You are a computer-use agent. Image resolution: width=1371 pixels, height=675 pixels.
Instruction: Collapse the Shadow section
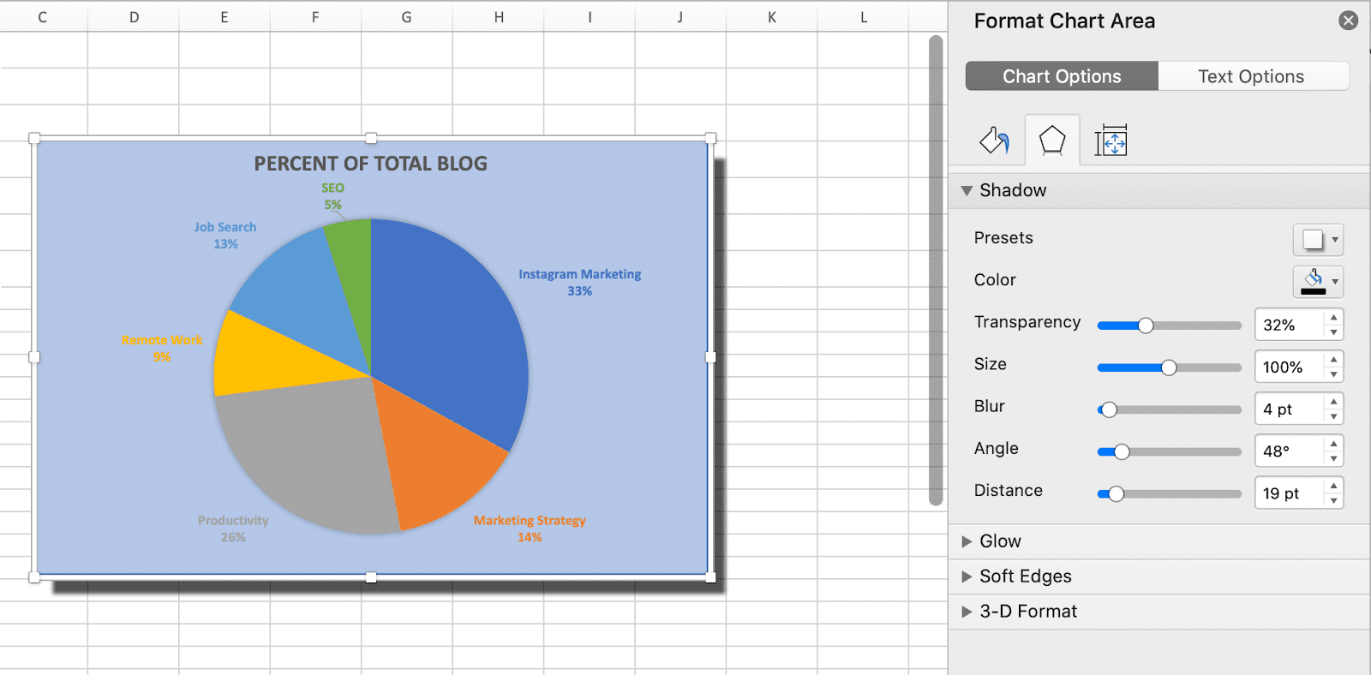[x=967, y=190]
